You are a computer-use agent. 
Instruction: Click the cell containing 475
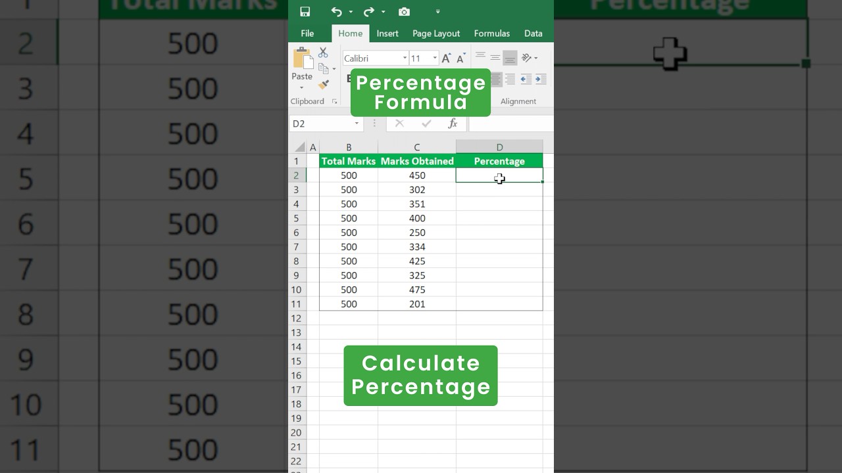coord(417,290)
